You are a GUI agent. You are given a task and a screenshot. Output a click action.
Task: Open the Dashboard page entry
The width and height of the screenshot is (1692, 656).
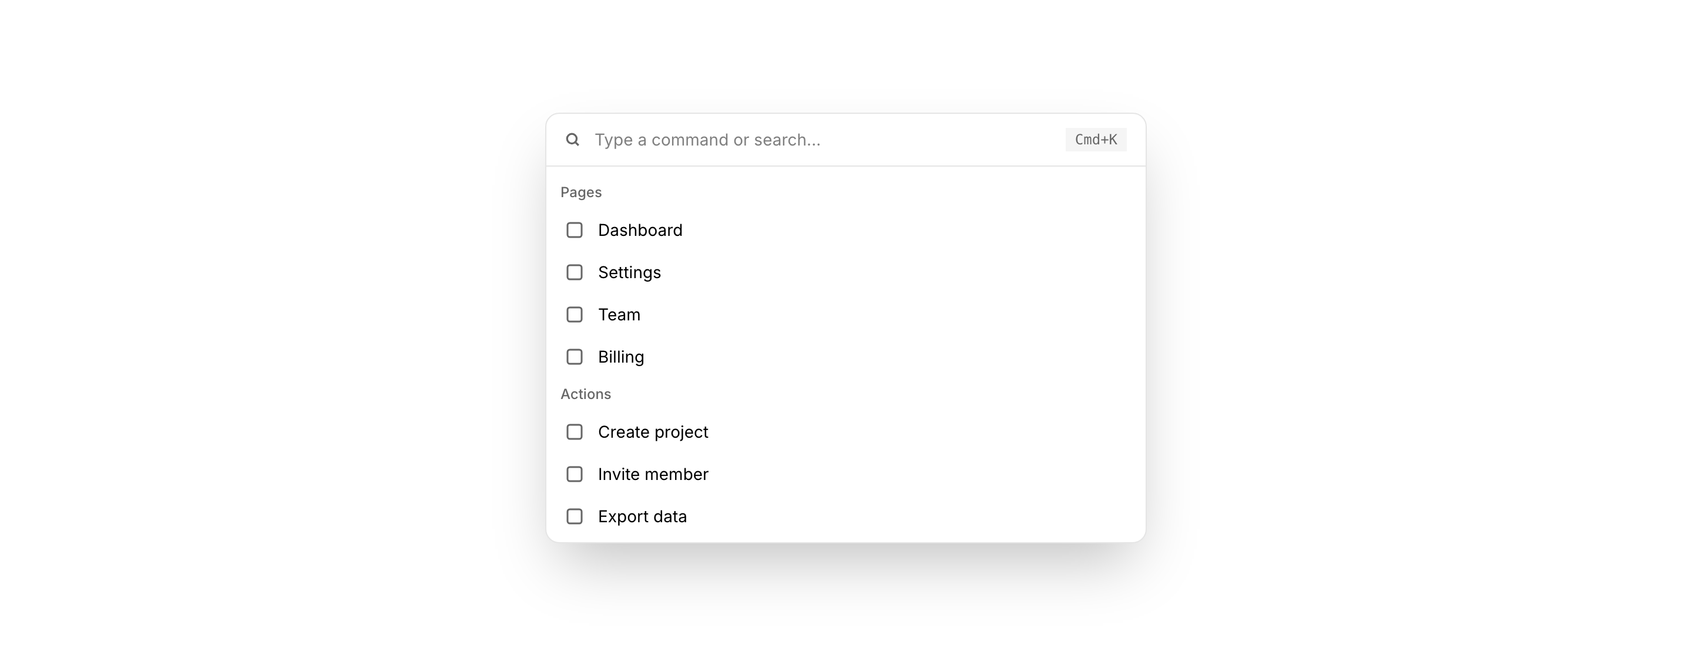tap(640, 230)
